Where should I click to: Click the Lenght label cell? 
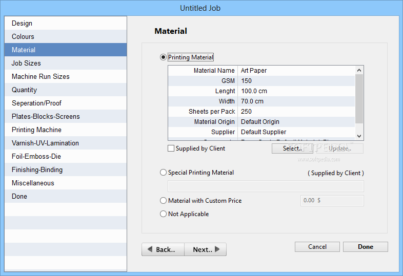point(203,91)
